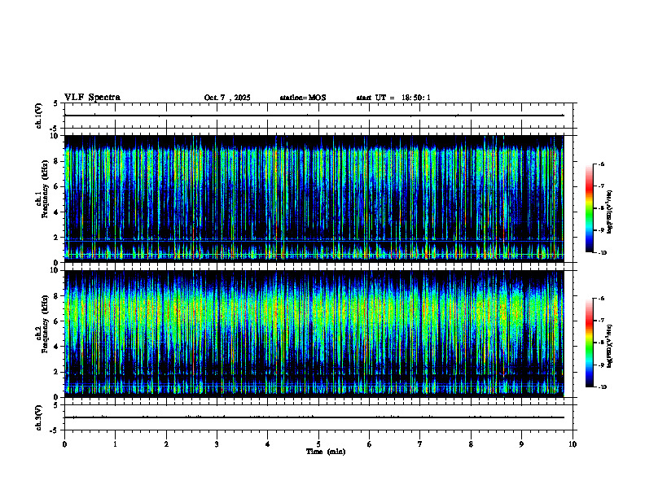Click the "-7" label on ch.2 colorbar

pyautogui.click(x=601, y=321)
